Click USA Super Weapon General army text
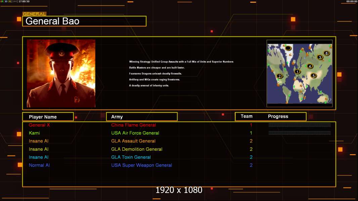The image size is (358, 201). 142,165
